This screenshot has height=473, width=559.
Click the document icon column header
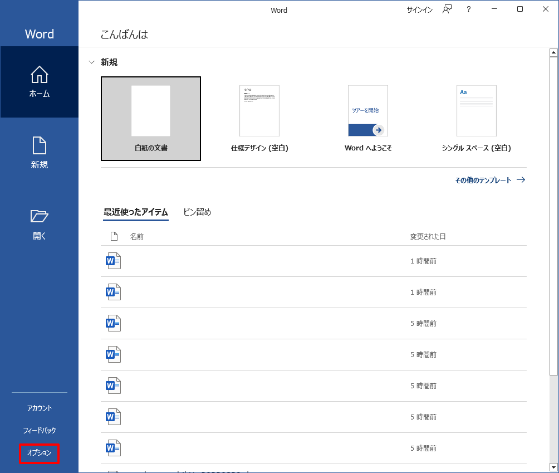pos(114,236)
